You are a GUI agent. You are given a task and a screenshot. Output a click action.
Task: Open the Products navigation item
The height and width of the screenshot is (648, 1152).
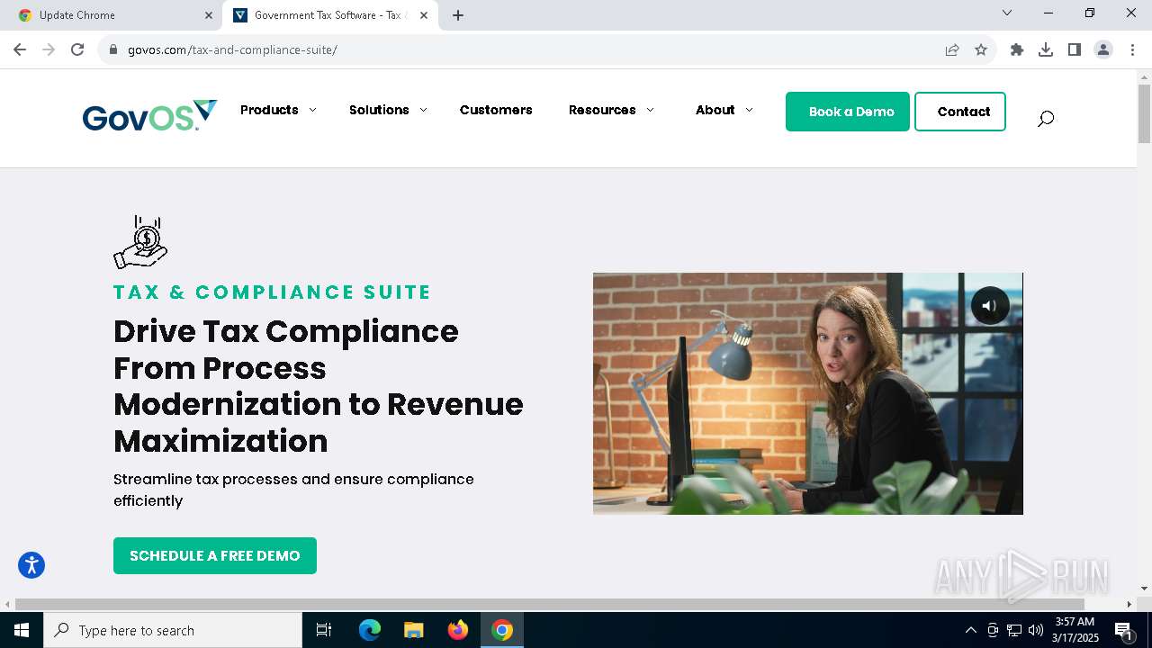coord(269,110)
